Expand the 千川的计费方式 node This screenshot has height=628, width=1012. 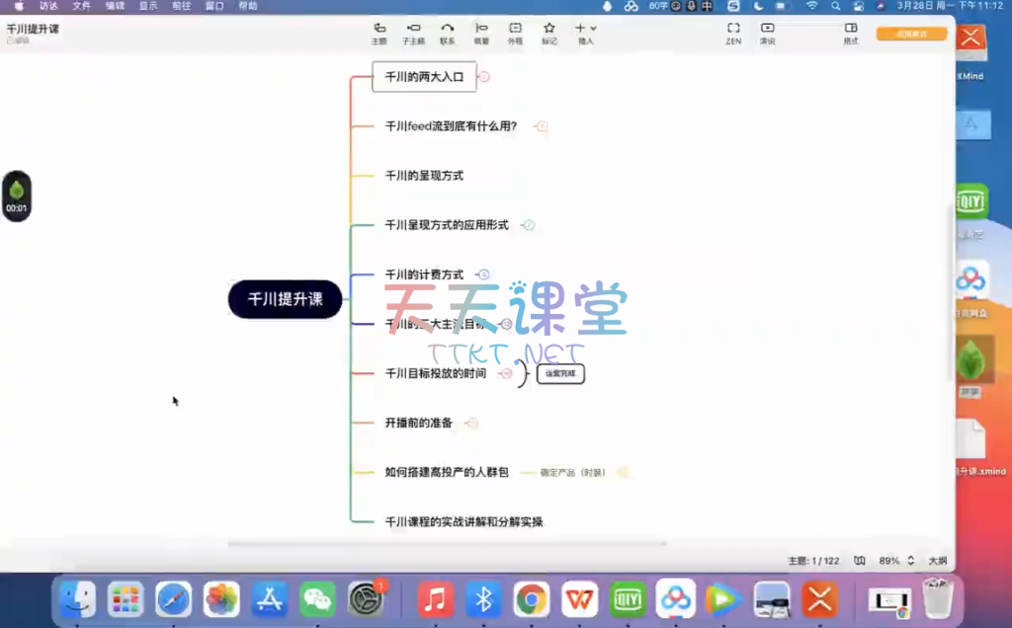(483, 275)
